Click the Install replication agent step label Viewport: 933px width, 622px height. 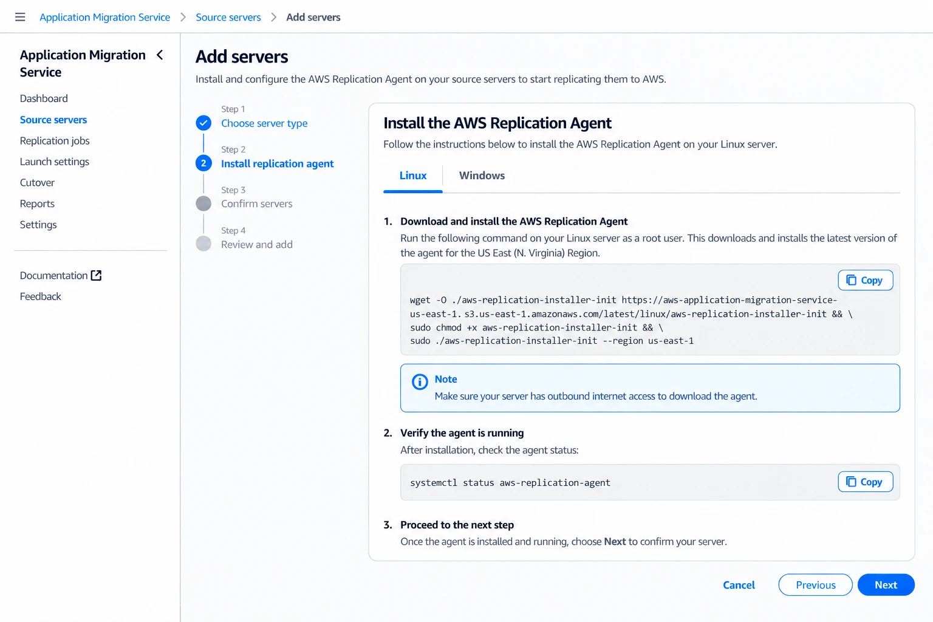(277, 163)
